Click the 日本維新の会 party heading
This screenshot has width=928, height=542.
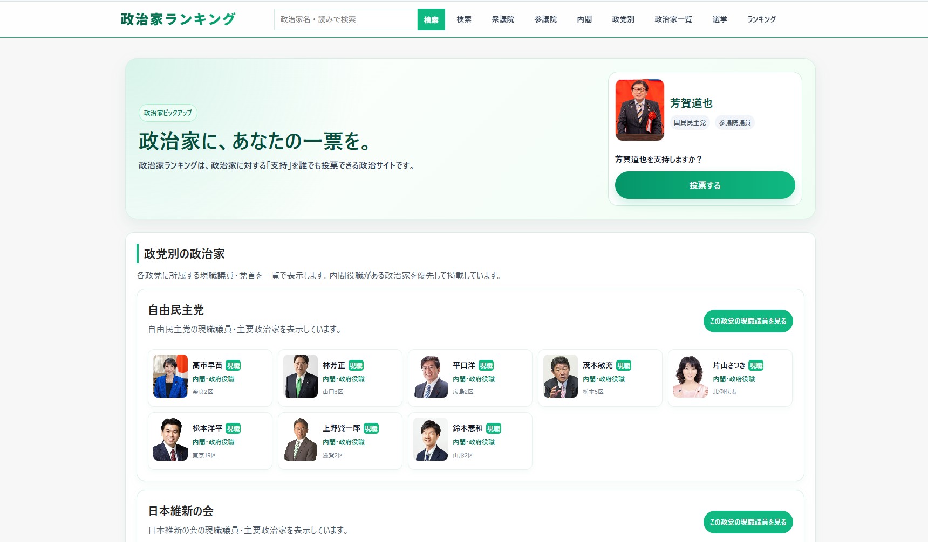pos(181,511)
